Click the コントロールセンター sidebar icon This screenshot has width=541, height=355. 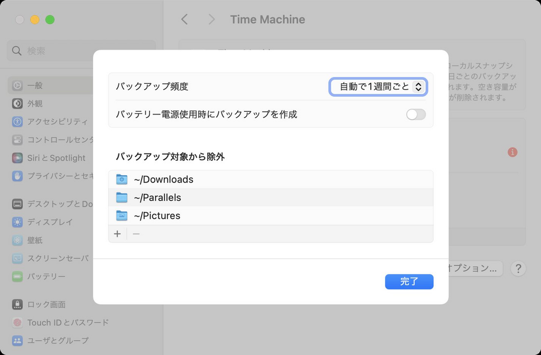point(17,140)
